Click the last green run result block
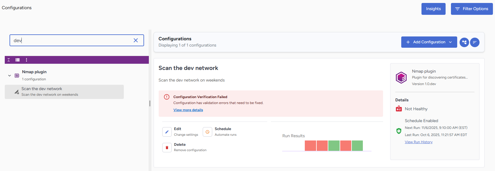 tap(357, 146)
